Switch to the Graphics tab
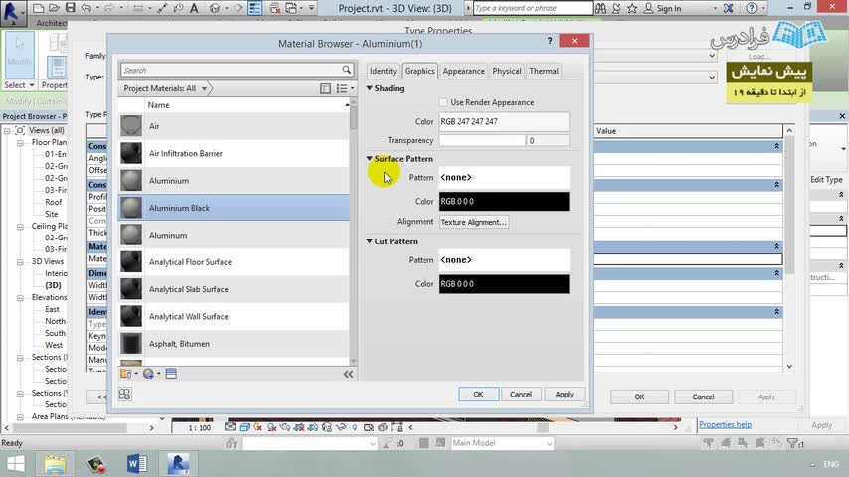 [x=420, y=71]
